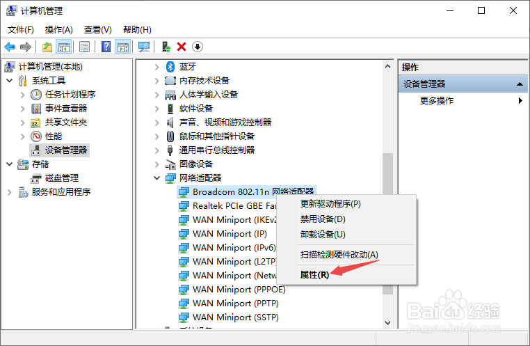Click the speaker icon for 声音、视频和游戏控制器
The image size is (530, 346).
(x=170, y=122)
